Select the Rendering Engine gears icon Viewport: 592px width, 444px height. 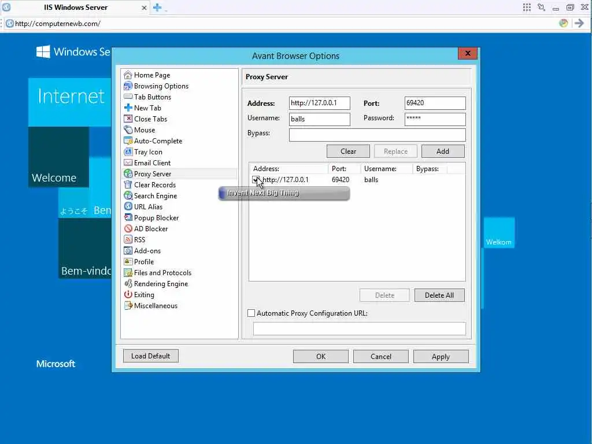point(128,283)
